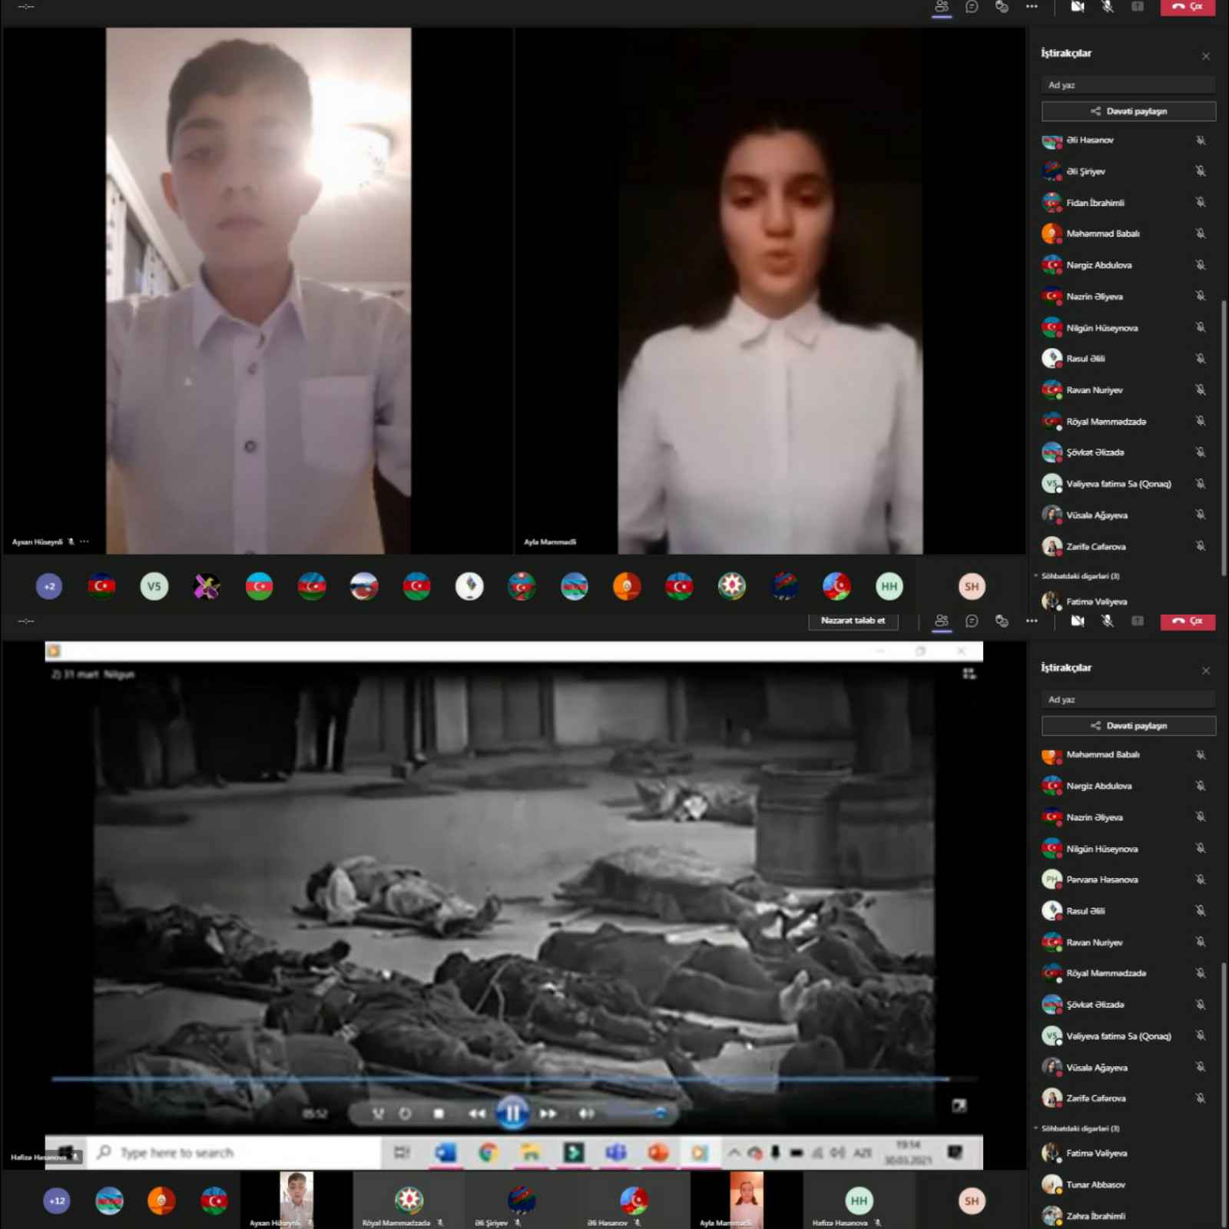Click Windows Start button in shared screen

coord(66,1152)
